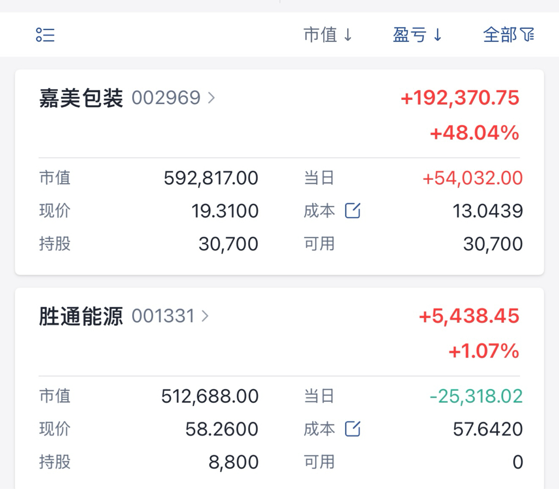Open 嘉美包装 stock details via chevron

click(x=212, y=98)
